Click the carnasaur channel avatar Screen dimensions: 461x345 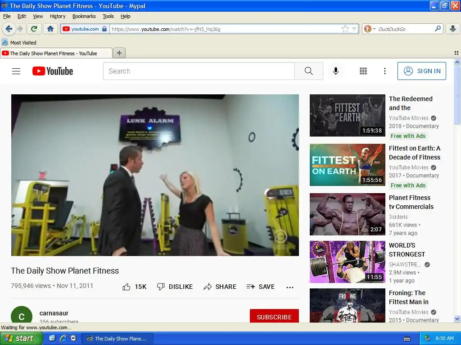pos(22,314)
